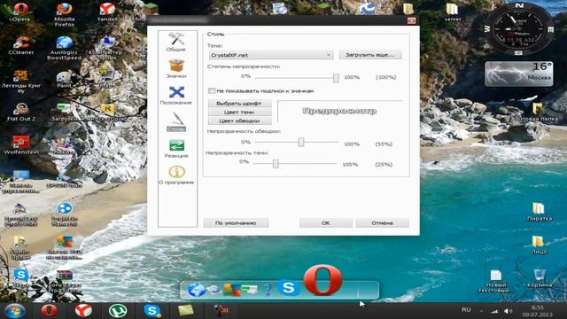Click the Цвет тени button
The image size is (567, 319).
(x=239, y=113)
